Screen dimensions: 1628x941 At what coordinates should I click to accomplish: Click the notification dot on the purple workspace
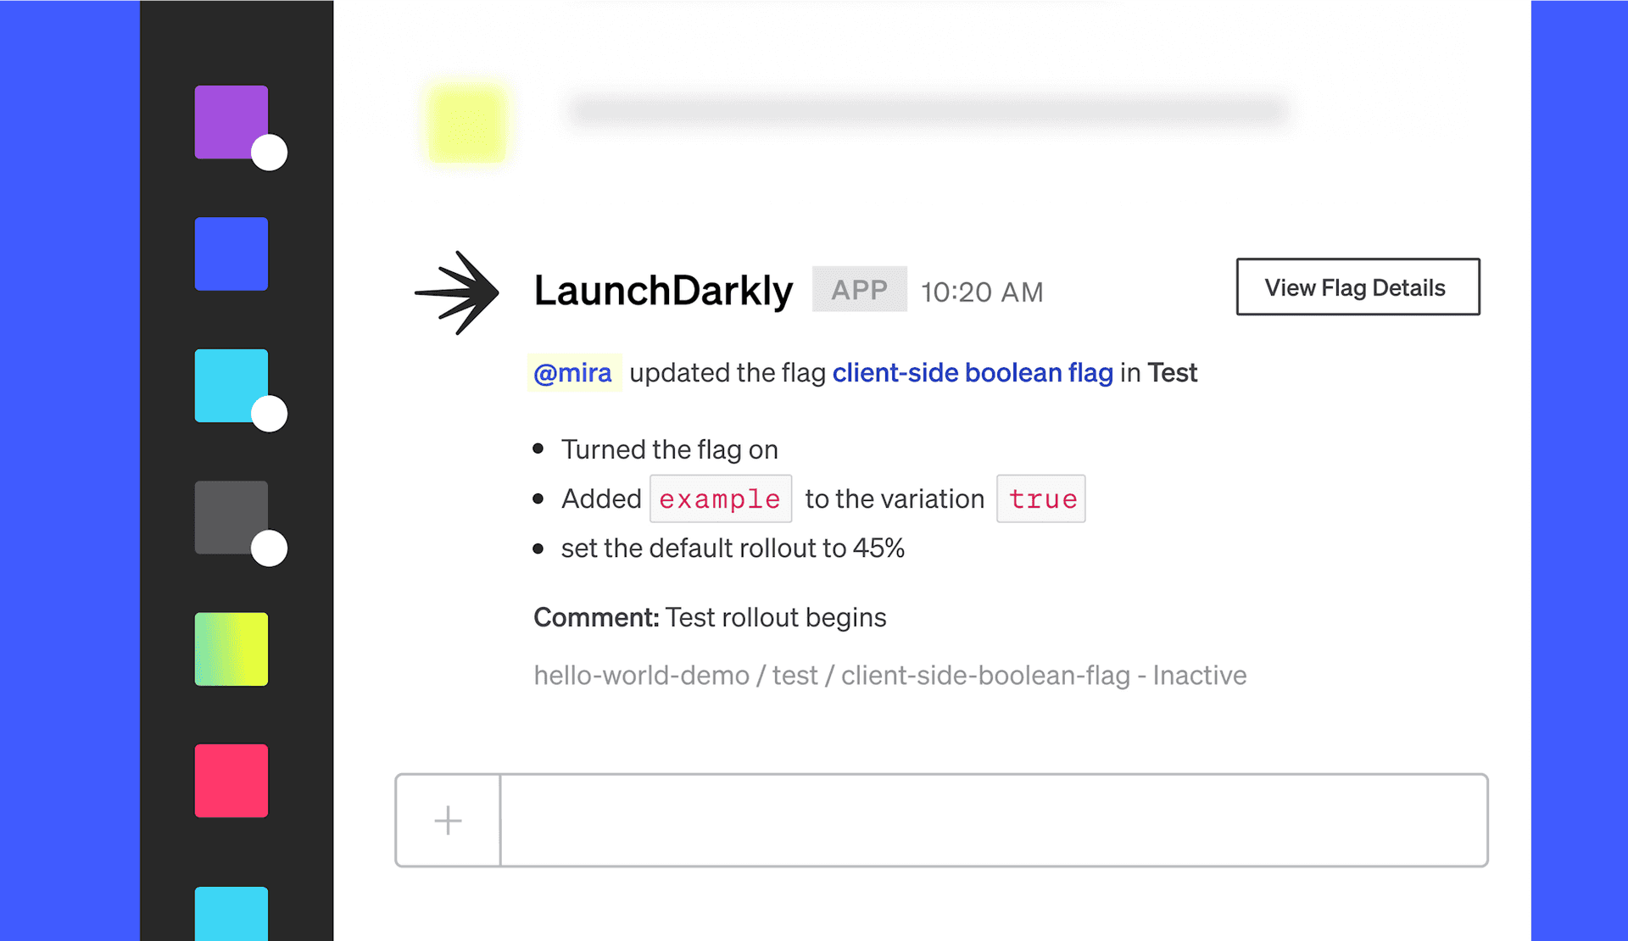(x=270, y=154)
